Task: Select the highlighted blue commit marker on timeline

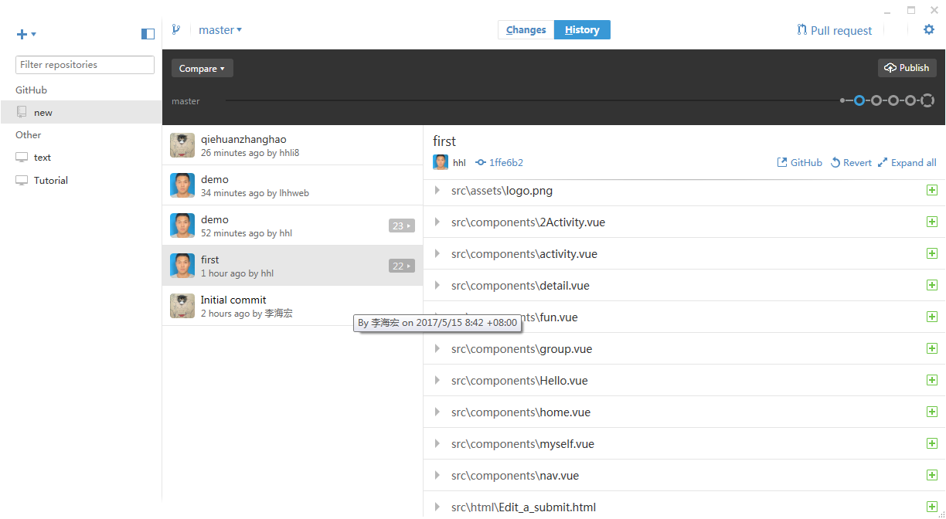Action: [x=859, y=100]
